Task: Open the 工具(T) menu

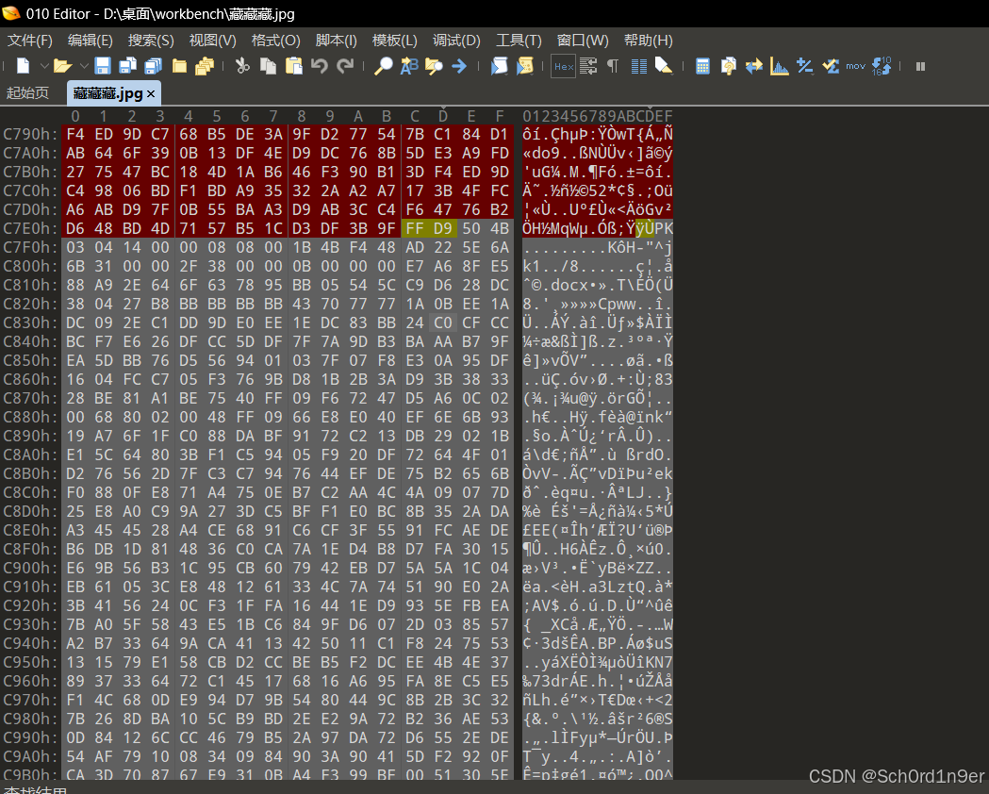Action: pyautogui.click(x=519, y=41)
